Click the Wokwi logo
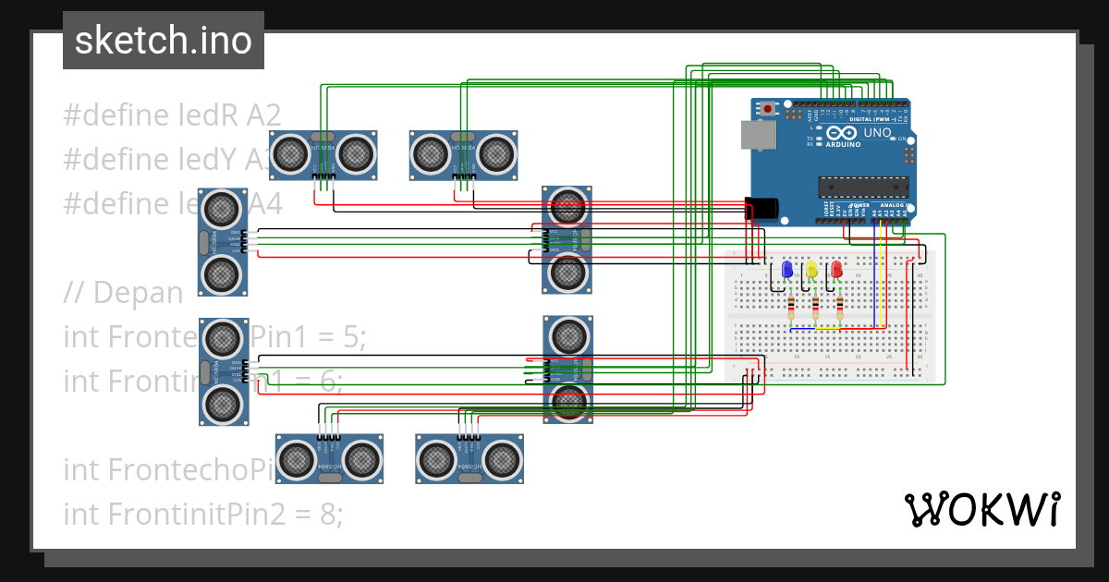The width and height of the screenshot is (1109, 582). pos(981,509)
